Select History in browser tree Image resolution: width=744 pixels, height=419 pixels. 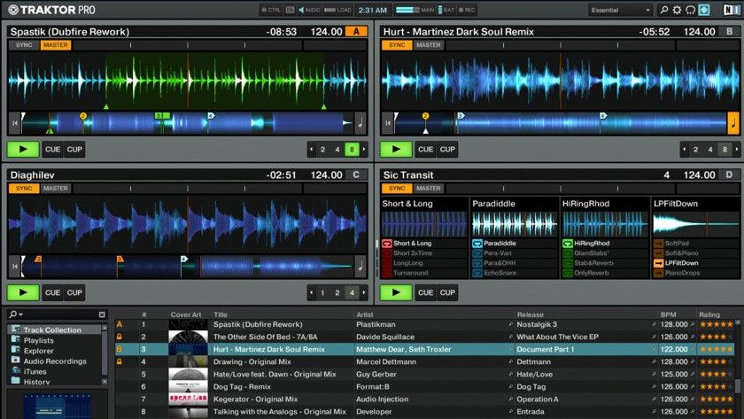(x=36, y=382)
